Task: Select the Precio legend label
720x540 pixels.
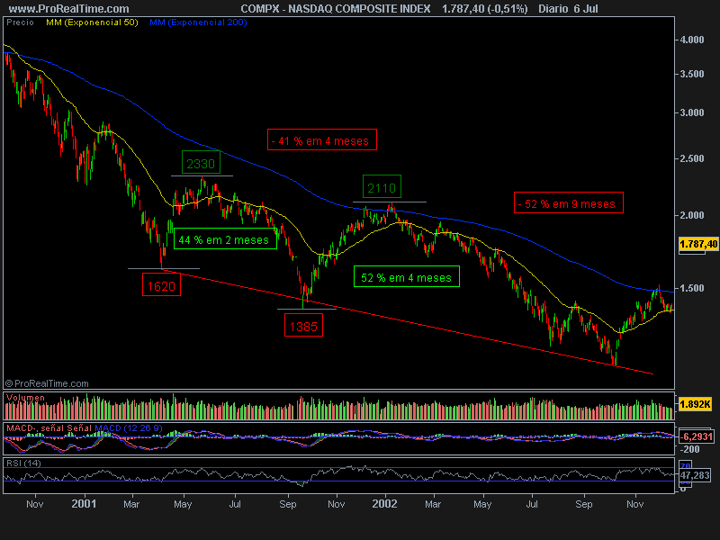Action: 20,22
